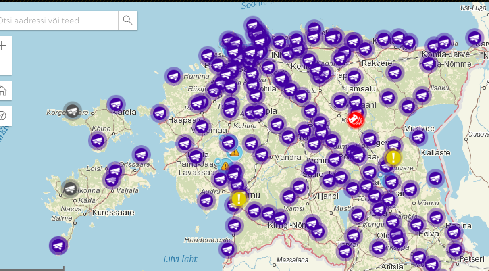The image size is (489, 271).
Task: Click the find my location button
Action: pyautogui.click(x=3, y=116)
